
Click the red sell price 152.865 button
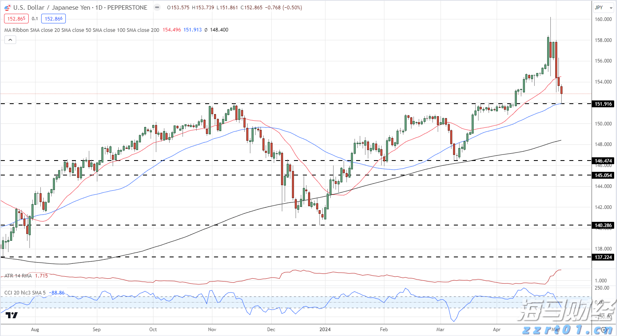(x=16, y=19)
